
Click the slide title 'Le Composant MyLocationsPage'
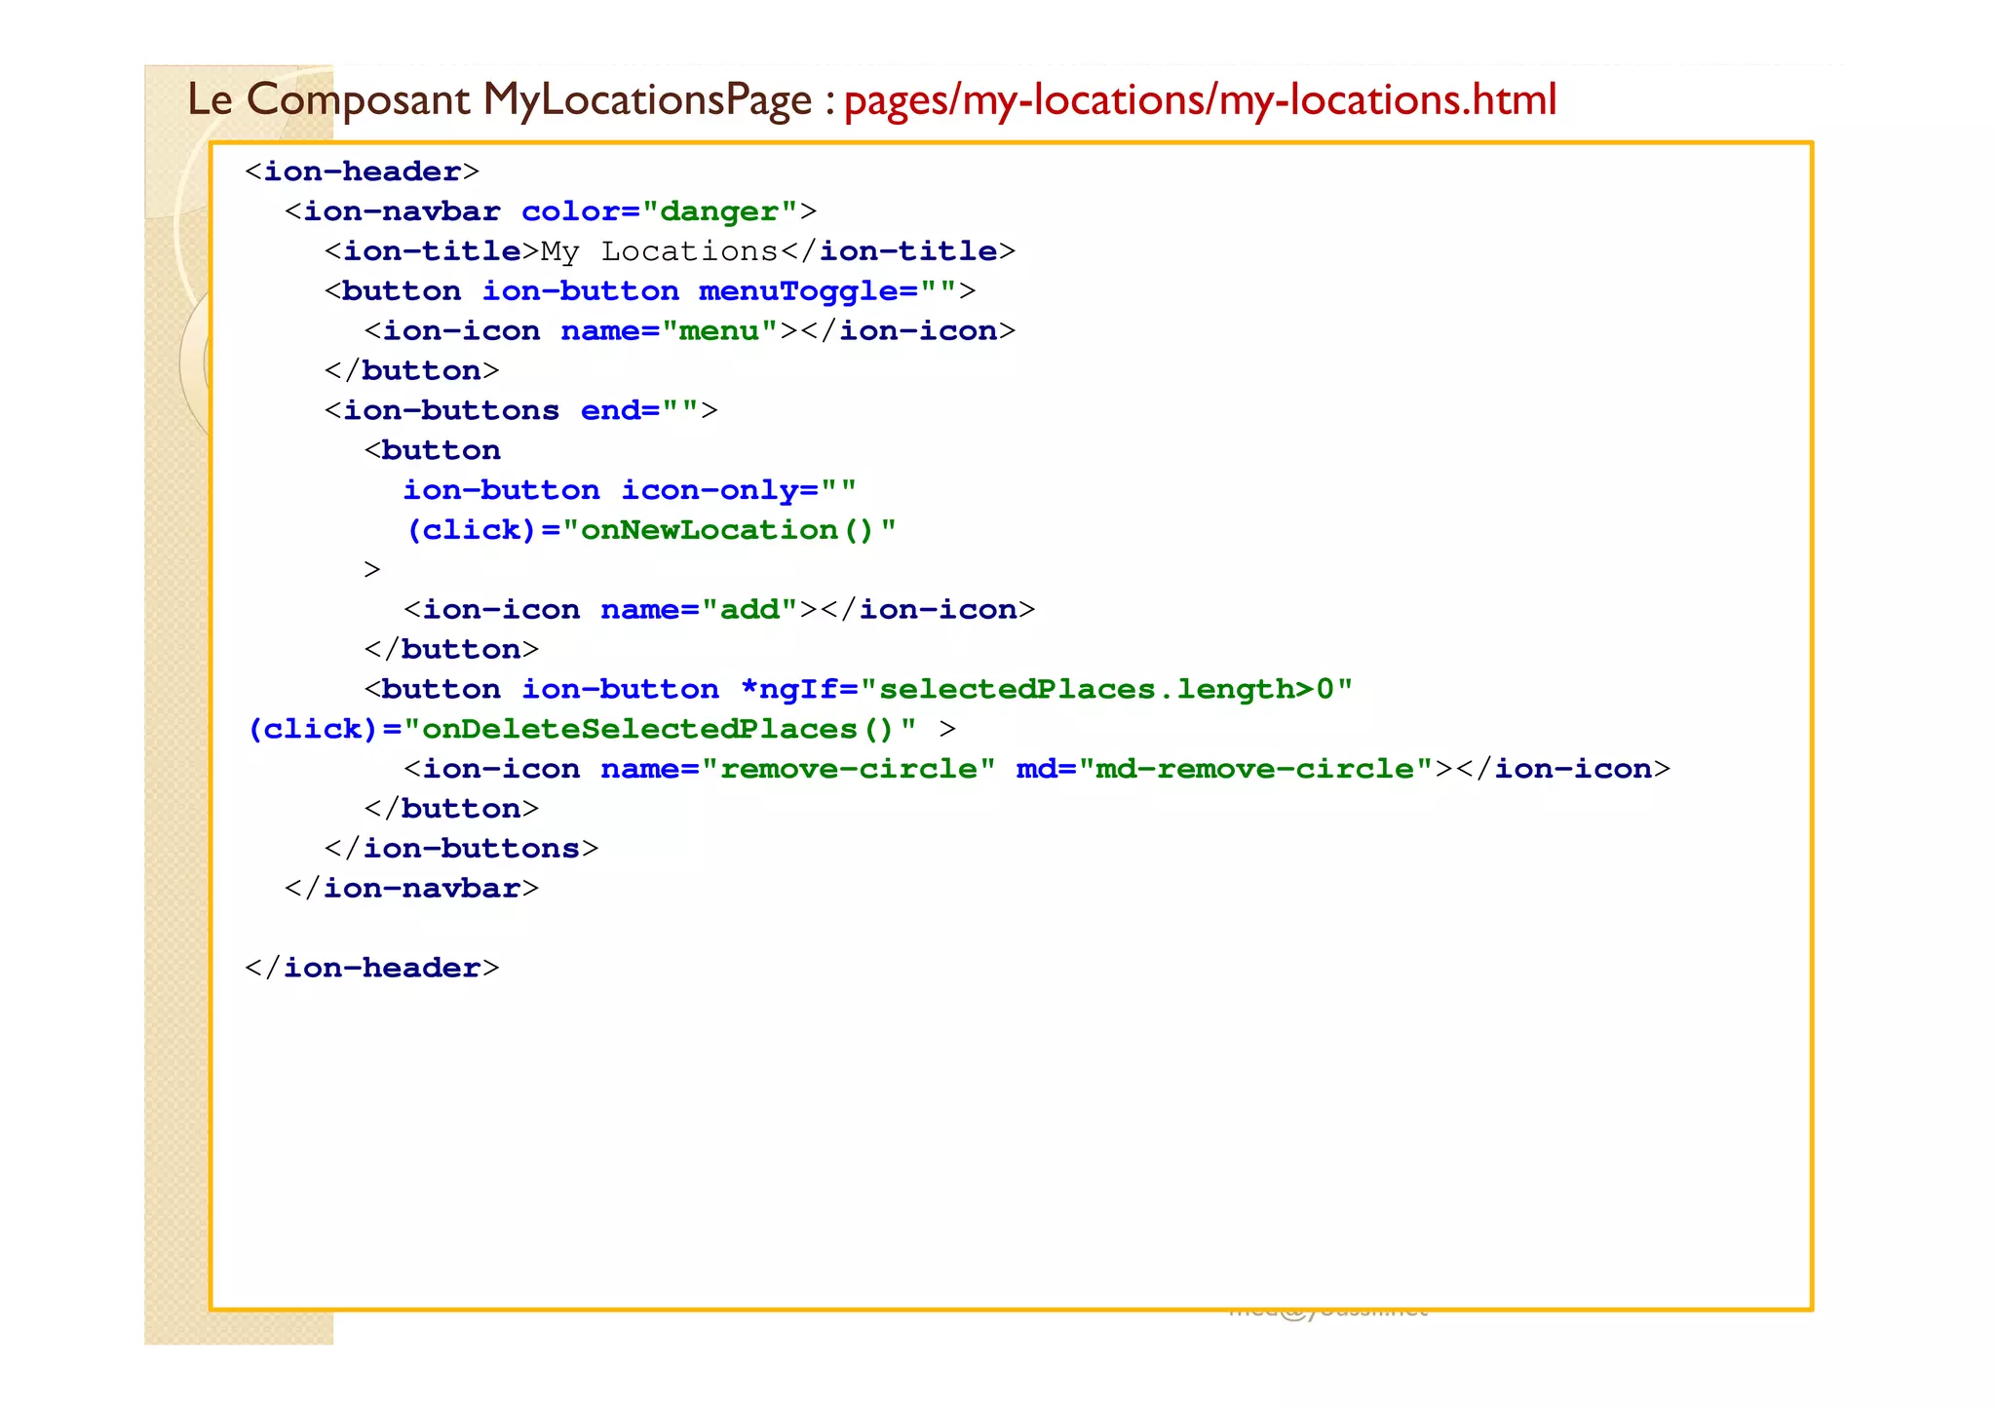point(499,100)
